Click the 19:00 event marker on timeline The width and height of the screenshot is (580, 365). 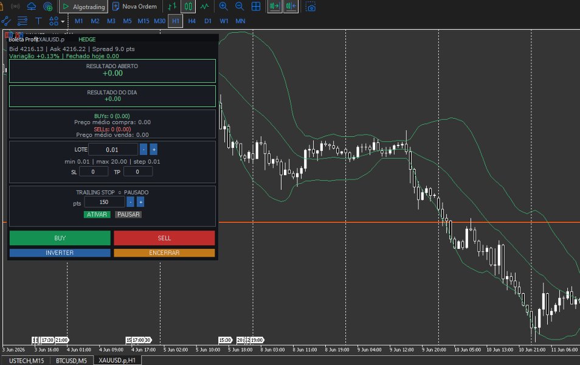tap(257, 340)
